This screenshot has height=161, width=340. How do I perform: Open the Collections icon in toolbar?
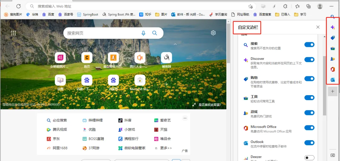(309, 6)
